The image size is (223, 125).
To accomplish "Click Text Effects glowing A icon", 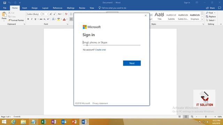I will coord(53,19).
